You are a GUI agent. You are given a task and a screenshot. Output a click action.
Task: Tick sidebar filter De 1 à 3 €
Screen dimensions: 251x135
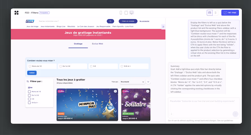pyautogui.click(x=29, y=95)
